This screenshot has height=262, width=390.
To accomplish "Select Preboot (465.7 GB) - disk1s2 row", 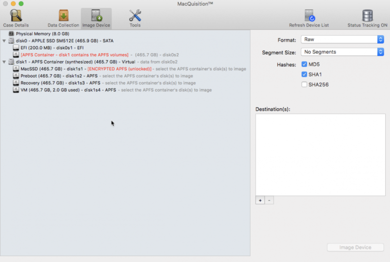I will click(x=125, y=76).
